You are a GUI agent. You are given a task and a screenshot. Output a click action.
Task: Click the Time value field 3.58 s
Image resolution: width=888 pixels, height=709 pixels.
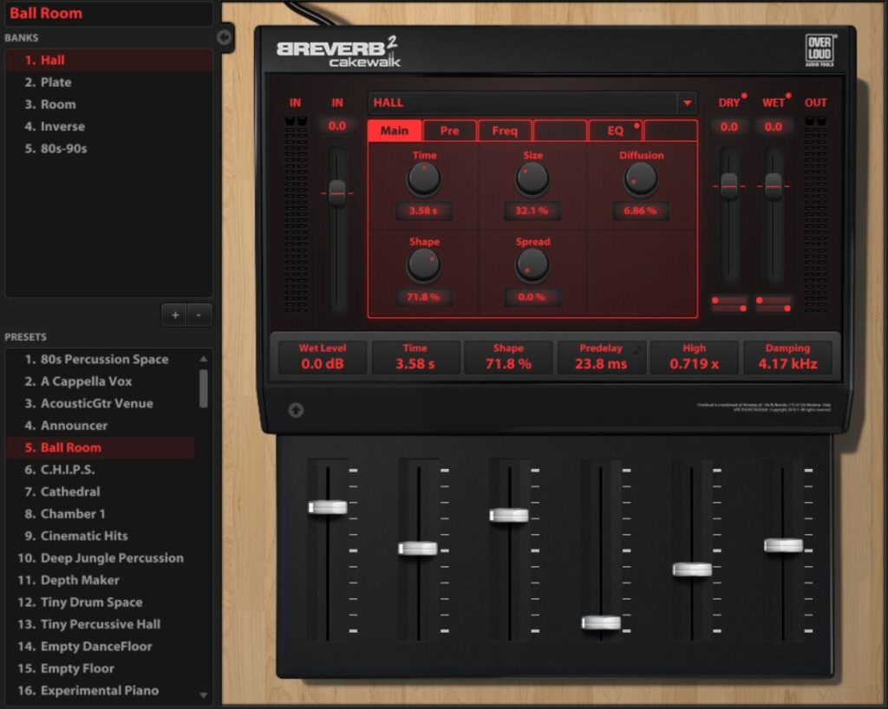[x=423, y=211]
